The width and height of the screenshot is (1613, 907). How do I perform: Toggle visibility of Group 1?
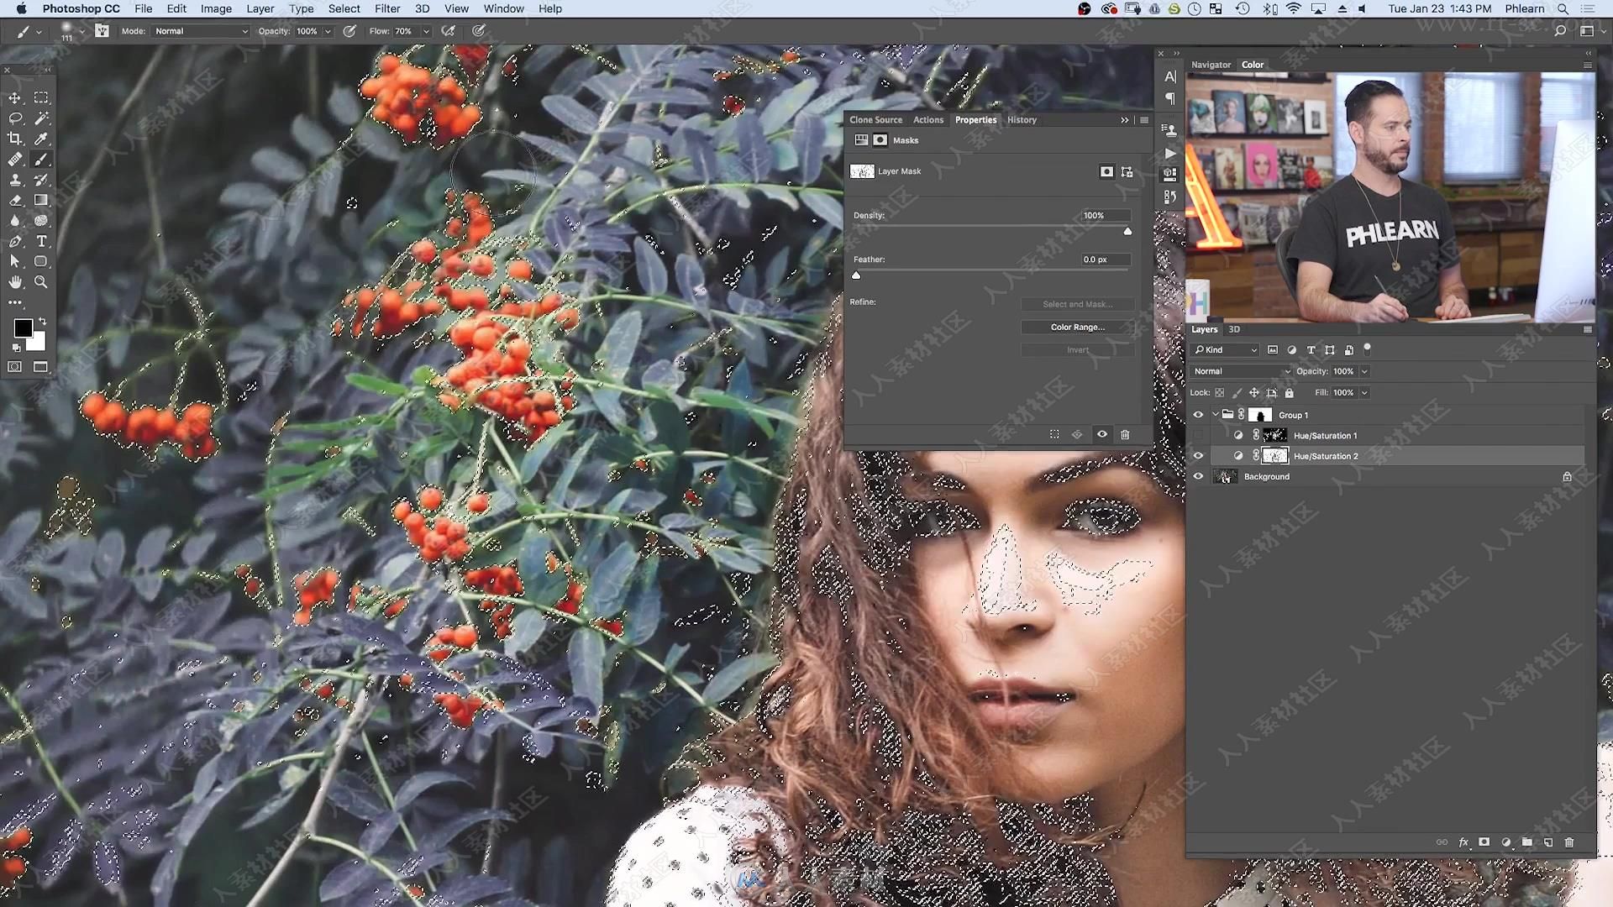click(x=1197, y=414)
